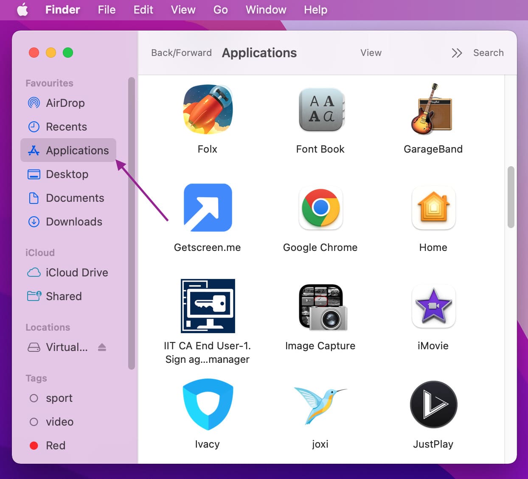Viewport: 528px width, 479px height.
Task: Click the Applications sidebar icon
Action: tap(34, 150)
